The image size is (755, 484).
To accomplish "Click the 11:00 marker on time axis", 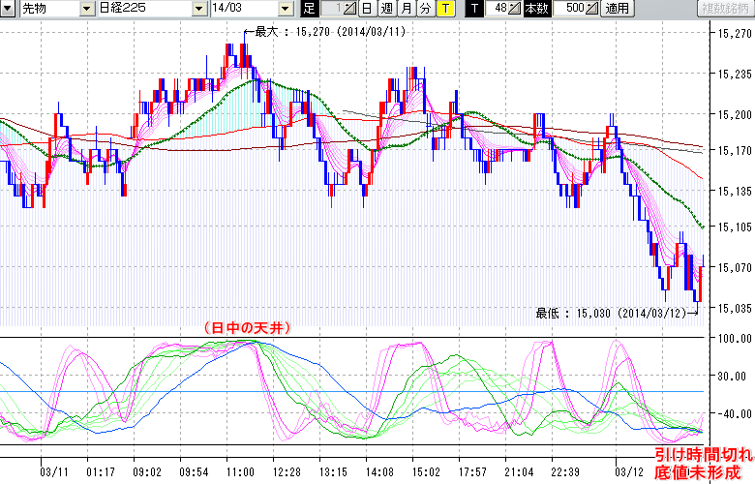I will (240, 470).
